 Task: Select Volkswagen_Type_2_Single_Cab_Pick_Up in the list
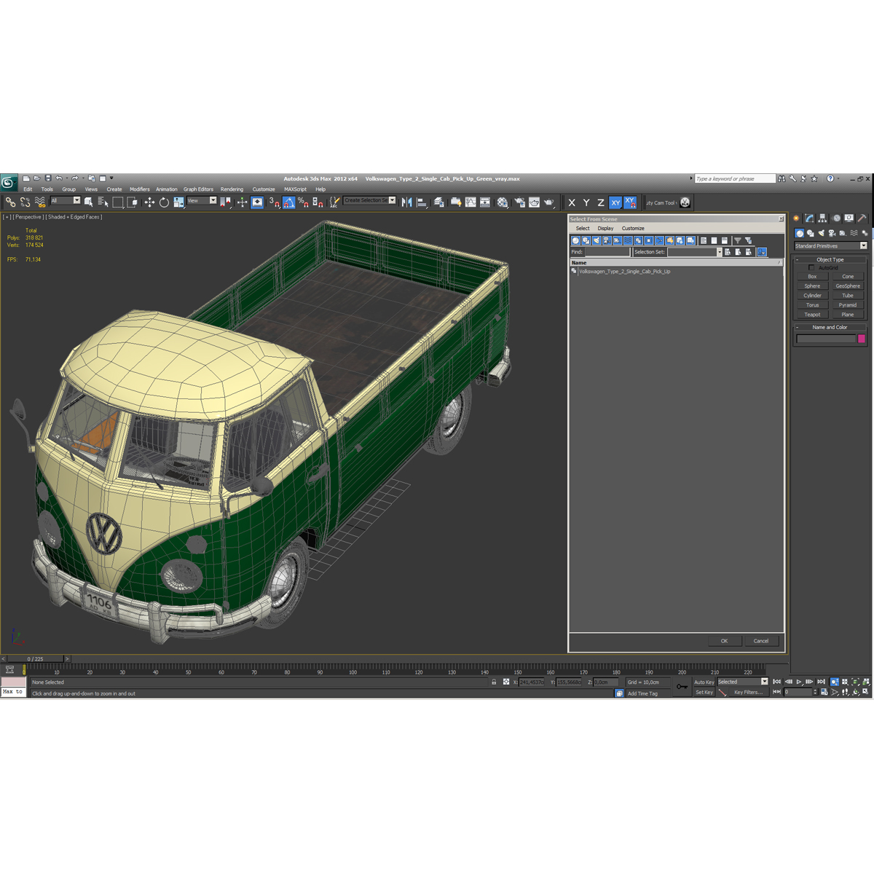click(624, 271)
